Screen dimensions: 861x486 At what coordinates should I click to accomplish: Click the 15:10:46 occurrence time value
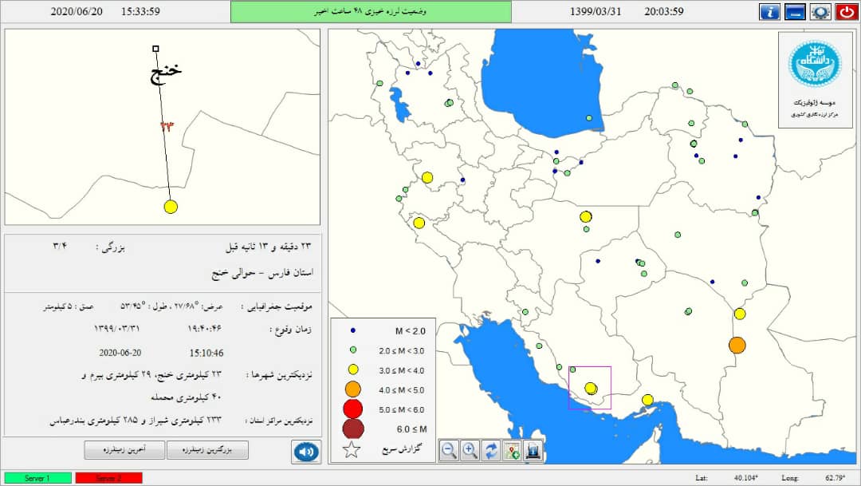(206, 353)
